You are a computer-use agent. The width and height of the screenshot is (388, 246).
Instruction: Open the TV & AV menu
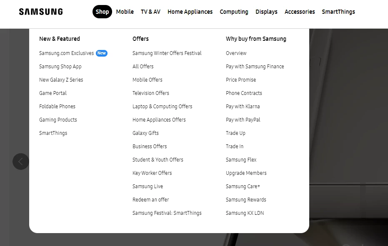pyautogui.click(x=150, y=12)
